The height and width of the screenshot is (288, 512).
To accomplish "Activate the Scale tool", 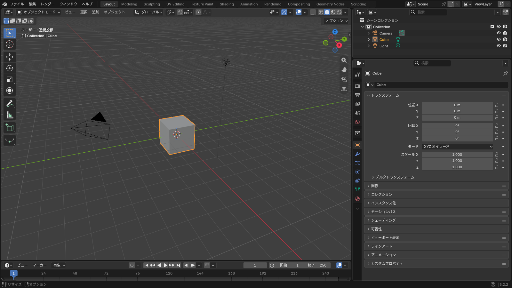I will [10, 79].
